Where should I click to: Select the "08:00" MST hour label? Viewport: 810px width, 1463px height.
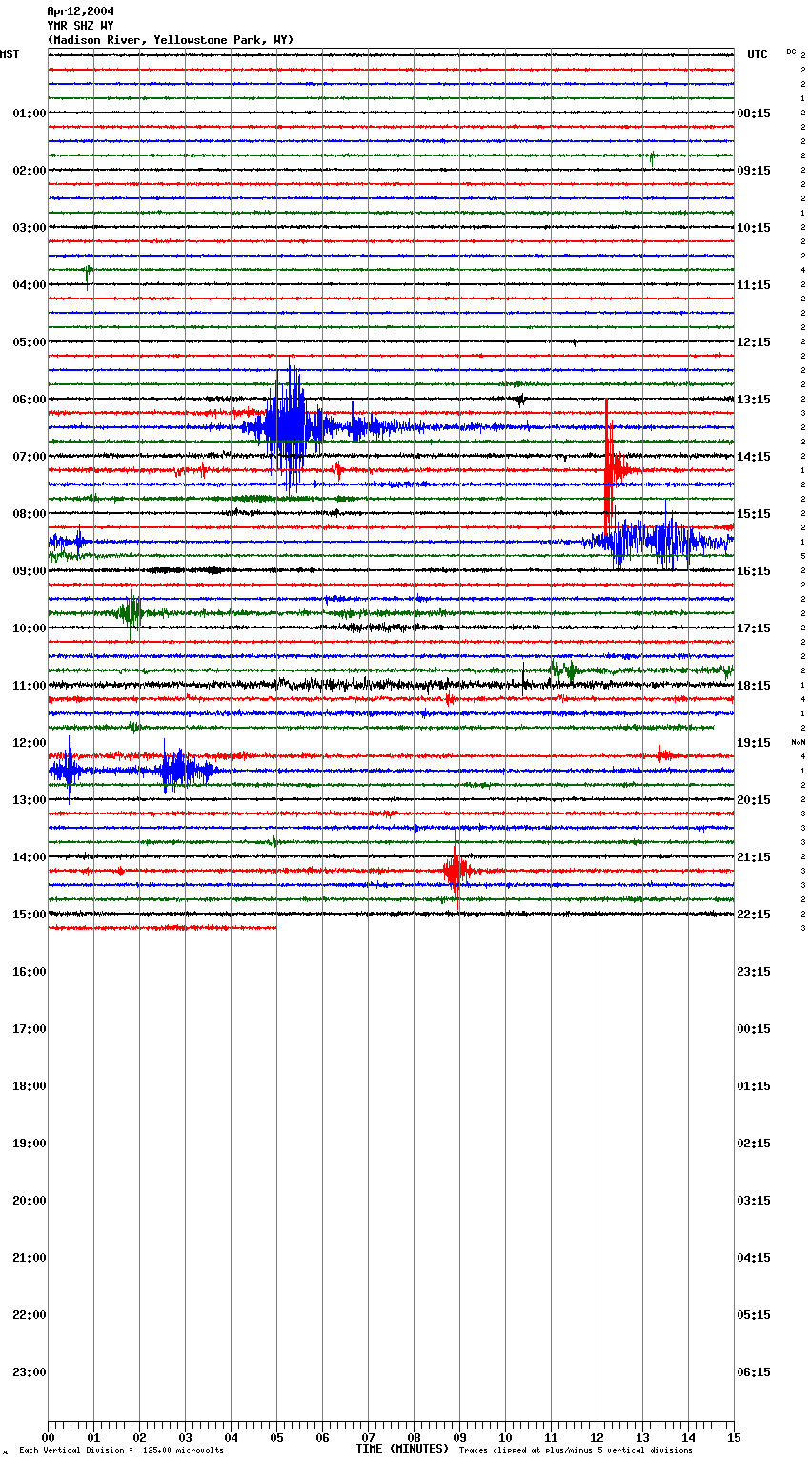pos(30,514)
